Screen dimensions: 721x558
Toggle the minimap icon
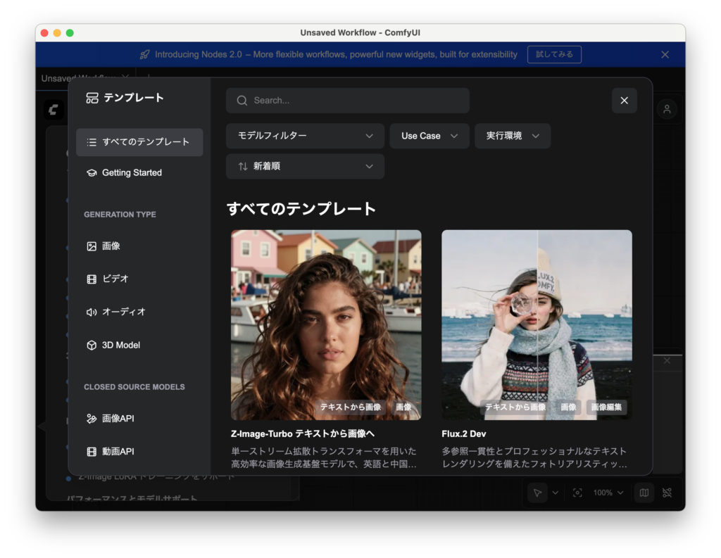pyautogui.click(x=644, y=493)
